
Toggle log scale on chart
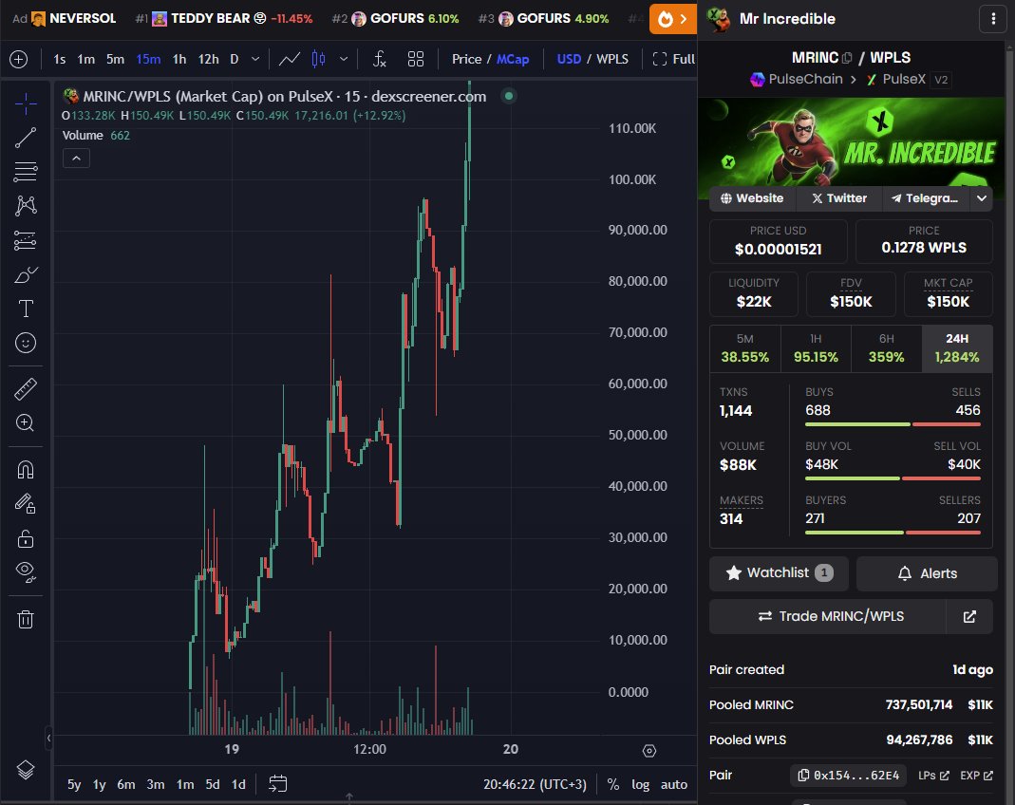tap(640, 784)
